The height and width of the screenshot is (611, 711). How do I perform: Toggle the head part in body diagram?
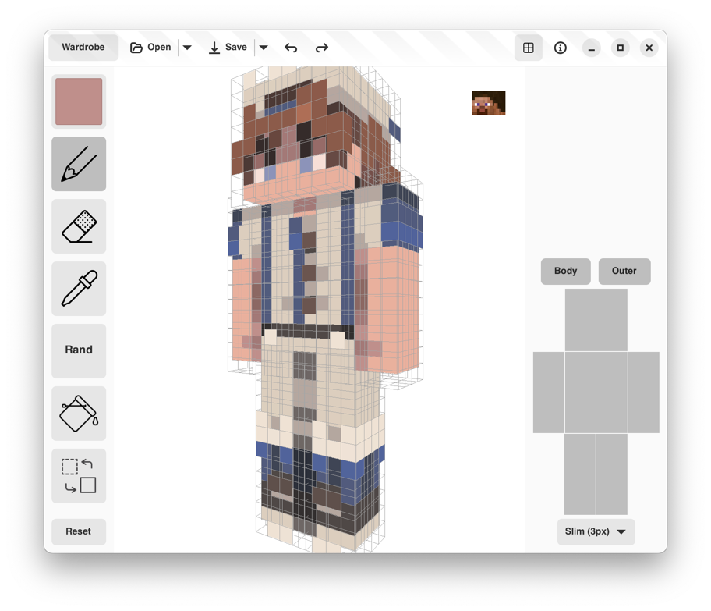596,320
